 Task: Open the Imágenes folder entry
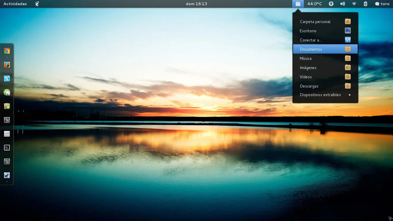[x=325, y=68]
